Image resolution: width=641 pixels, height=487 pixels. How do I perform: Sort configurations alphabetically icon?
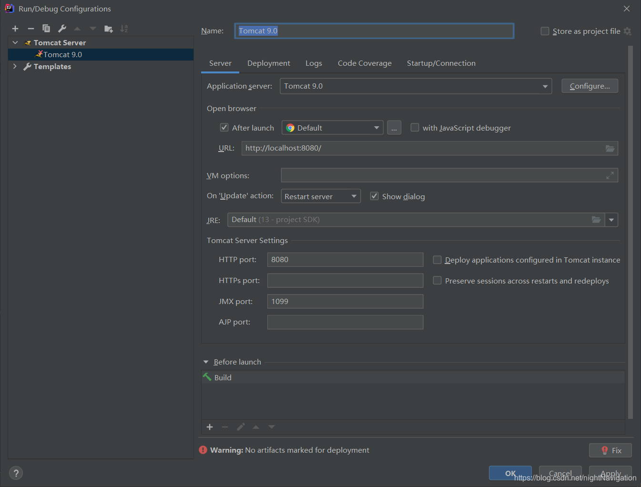click(x=124, y=29)
